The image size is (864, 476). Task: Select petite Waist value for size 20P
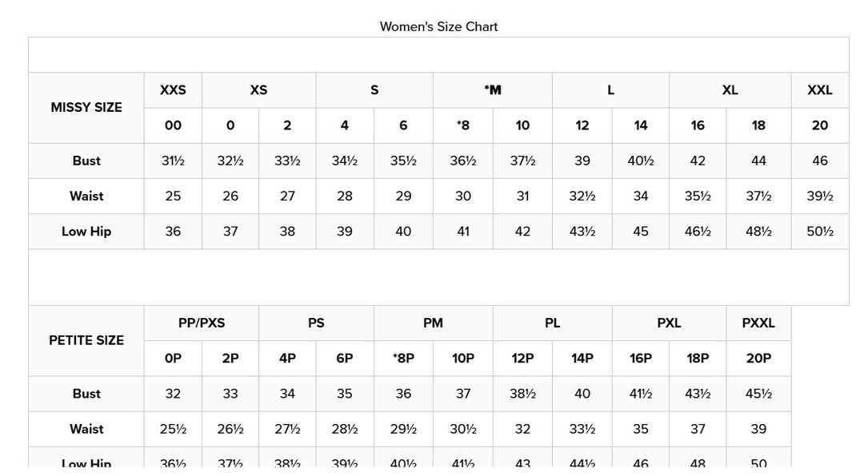coord(758,429)
